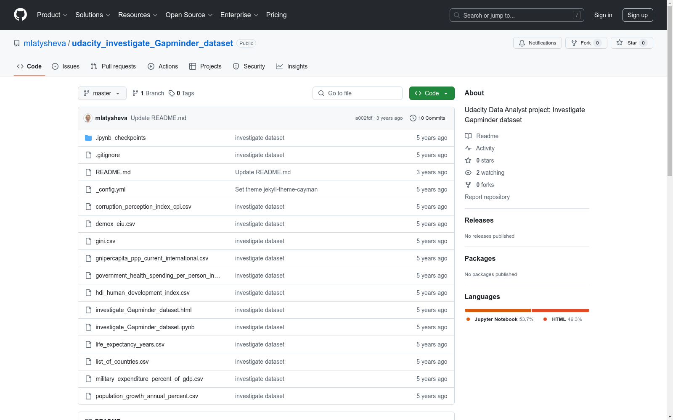
Task: Click the book icon beside Readme
Action: 468,136
